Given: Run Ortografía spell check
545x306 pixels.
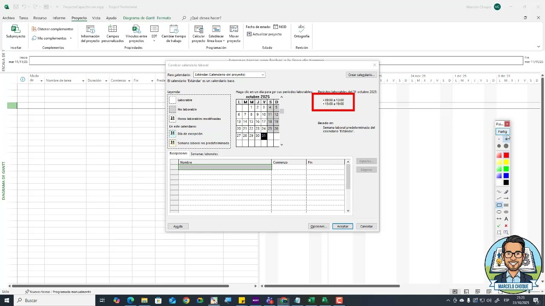Looking at the screenshot, I should pyautogui.click(x=301, y=31).
